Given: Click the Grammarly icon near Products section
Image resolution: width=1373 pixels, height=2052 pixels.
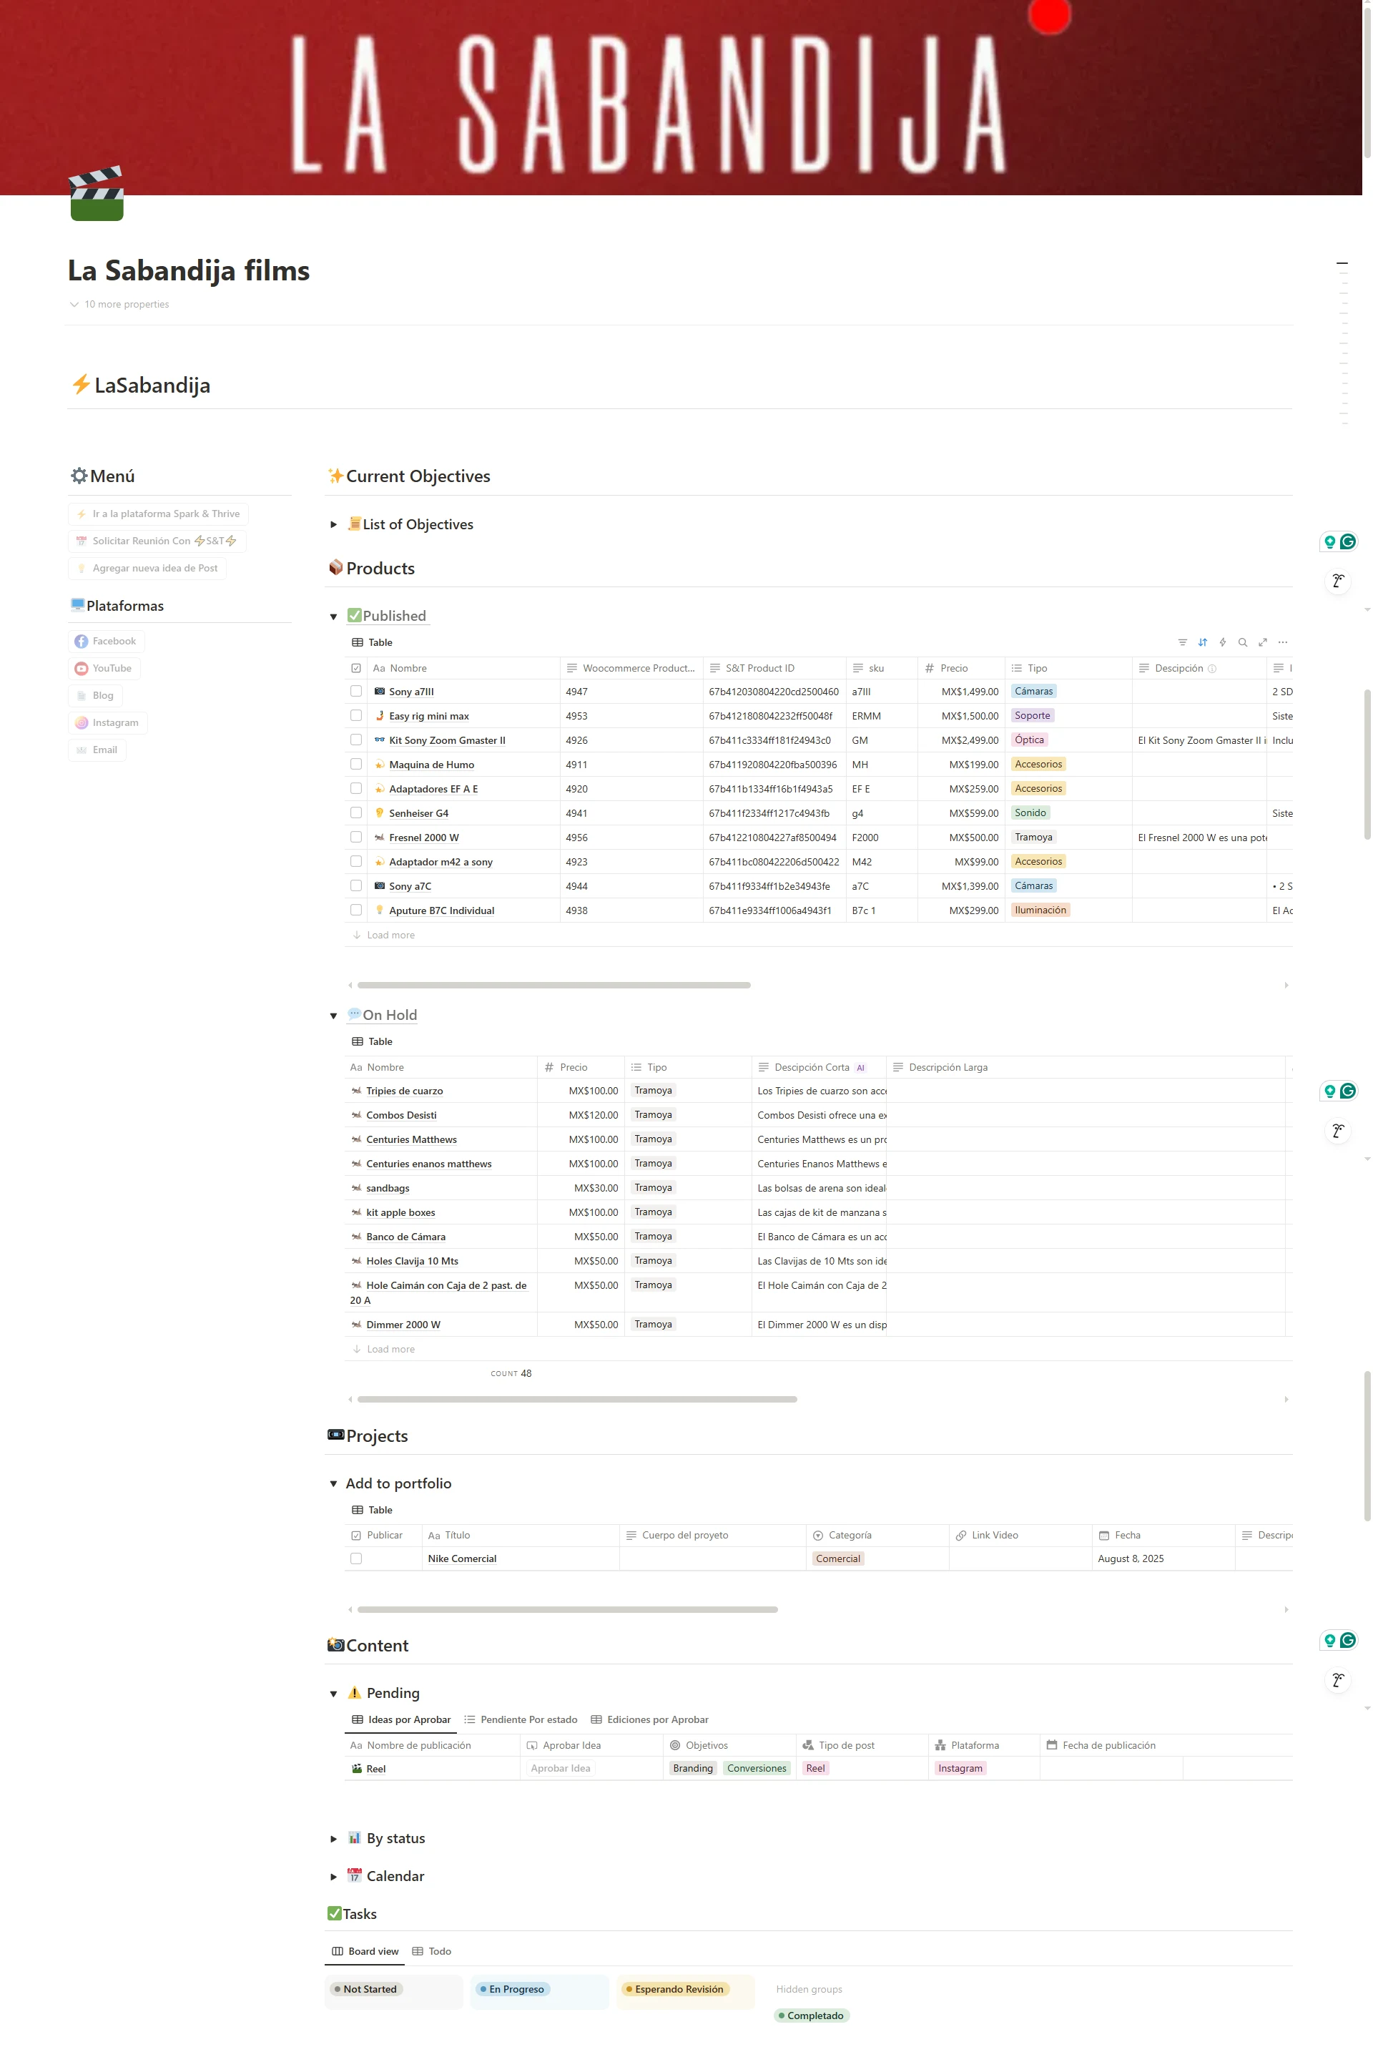Looking at the screenshot, I should pyautogui.click(x=1347, y=541).
